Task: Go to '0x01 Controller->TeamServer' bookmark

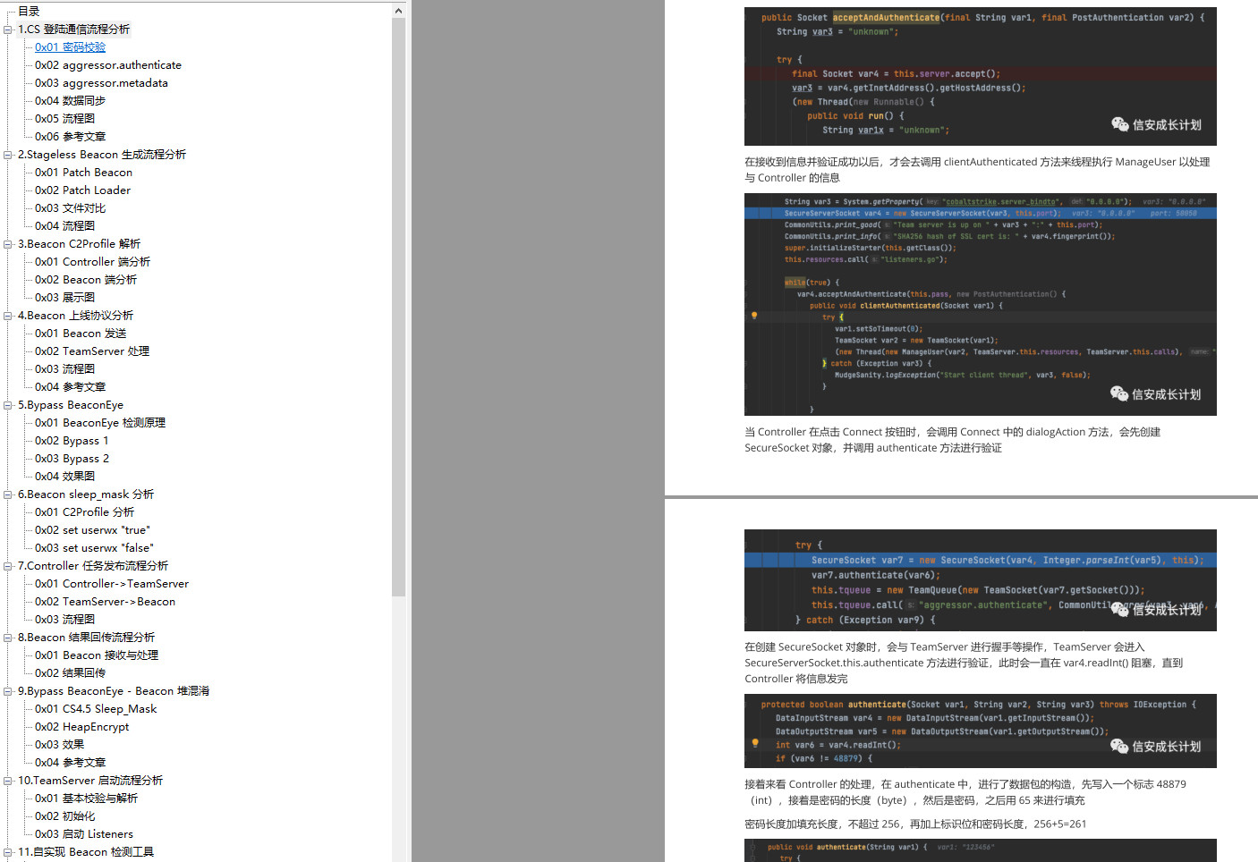Action: pos(112,584)
